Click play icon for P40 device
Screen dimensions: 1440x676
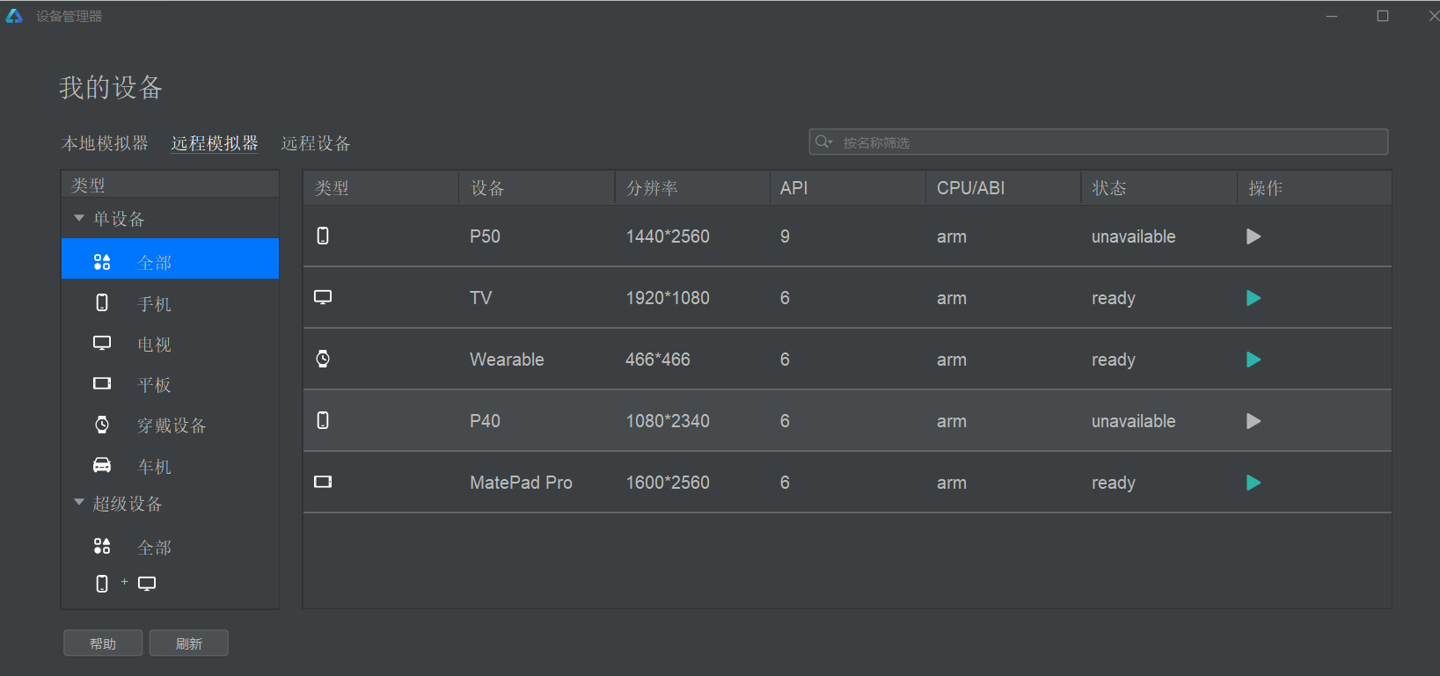(x=1254, y=421)
